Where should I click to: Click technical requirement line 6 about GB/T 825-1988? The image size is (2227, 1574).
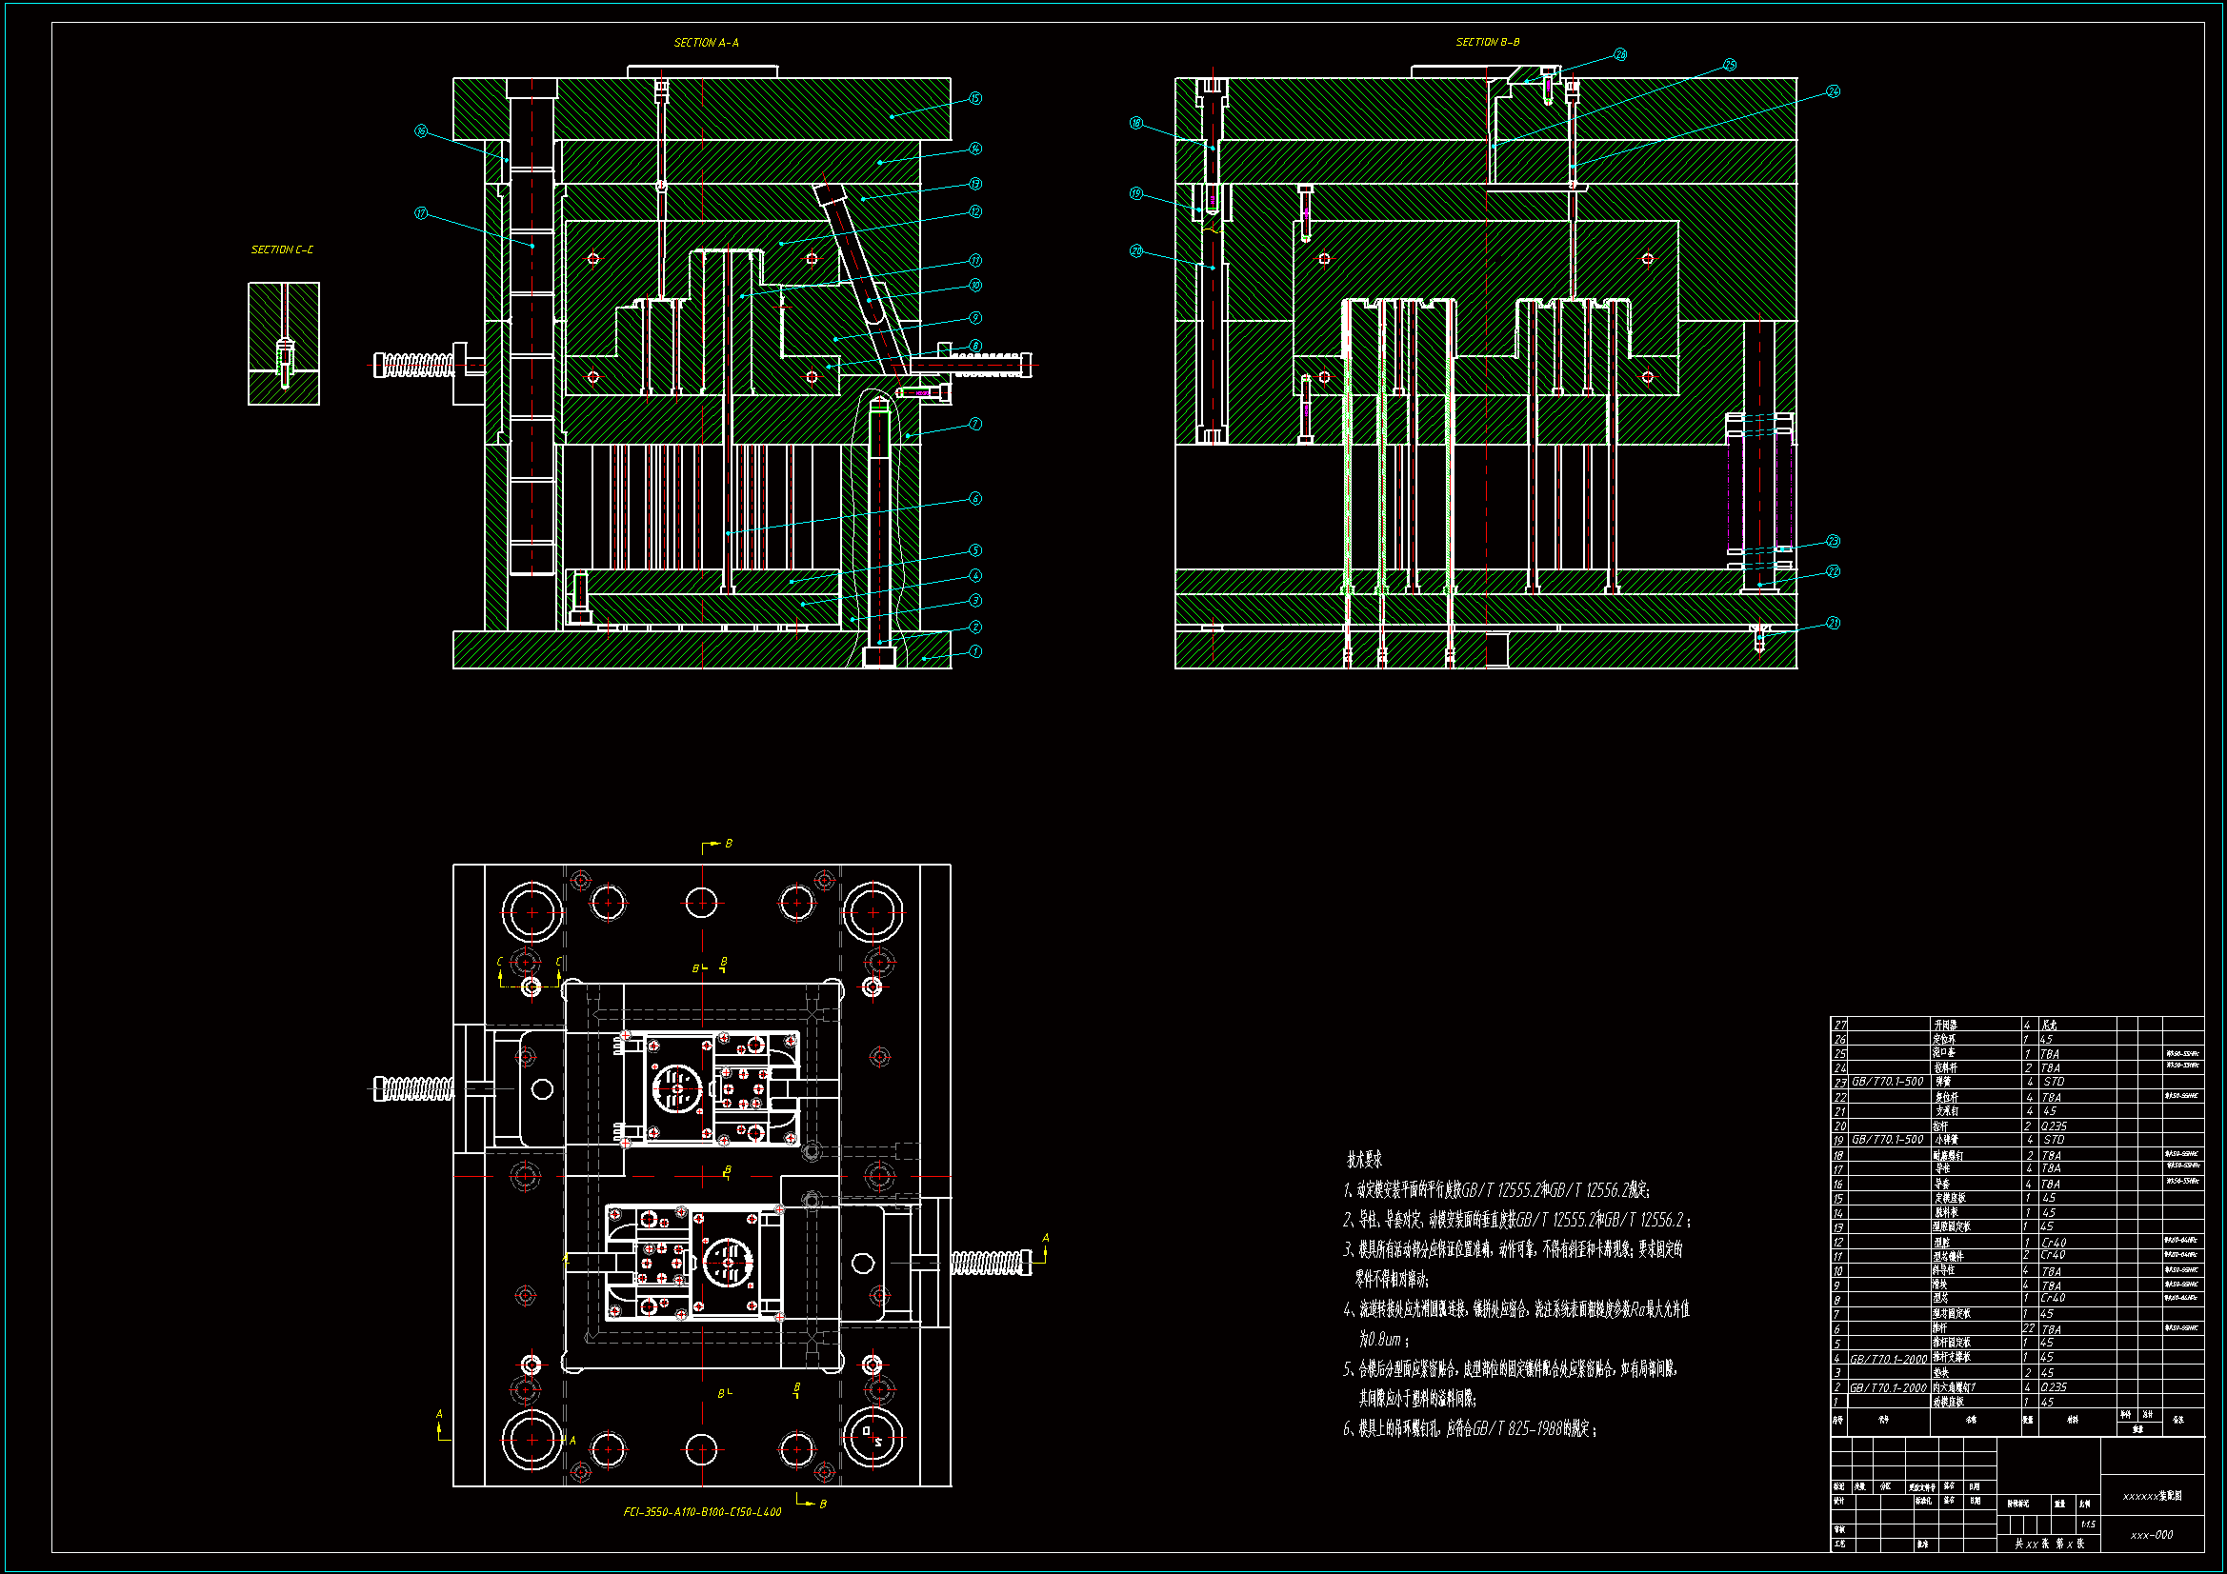click(1470, 1429)
